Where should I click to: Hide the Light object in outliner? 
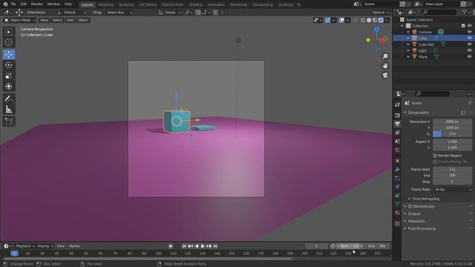[469, 50]
